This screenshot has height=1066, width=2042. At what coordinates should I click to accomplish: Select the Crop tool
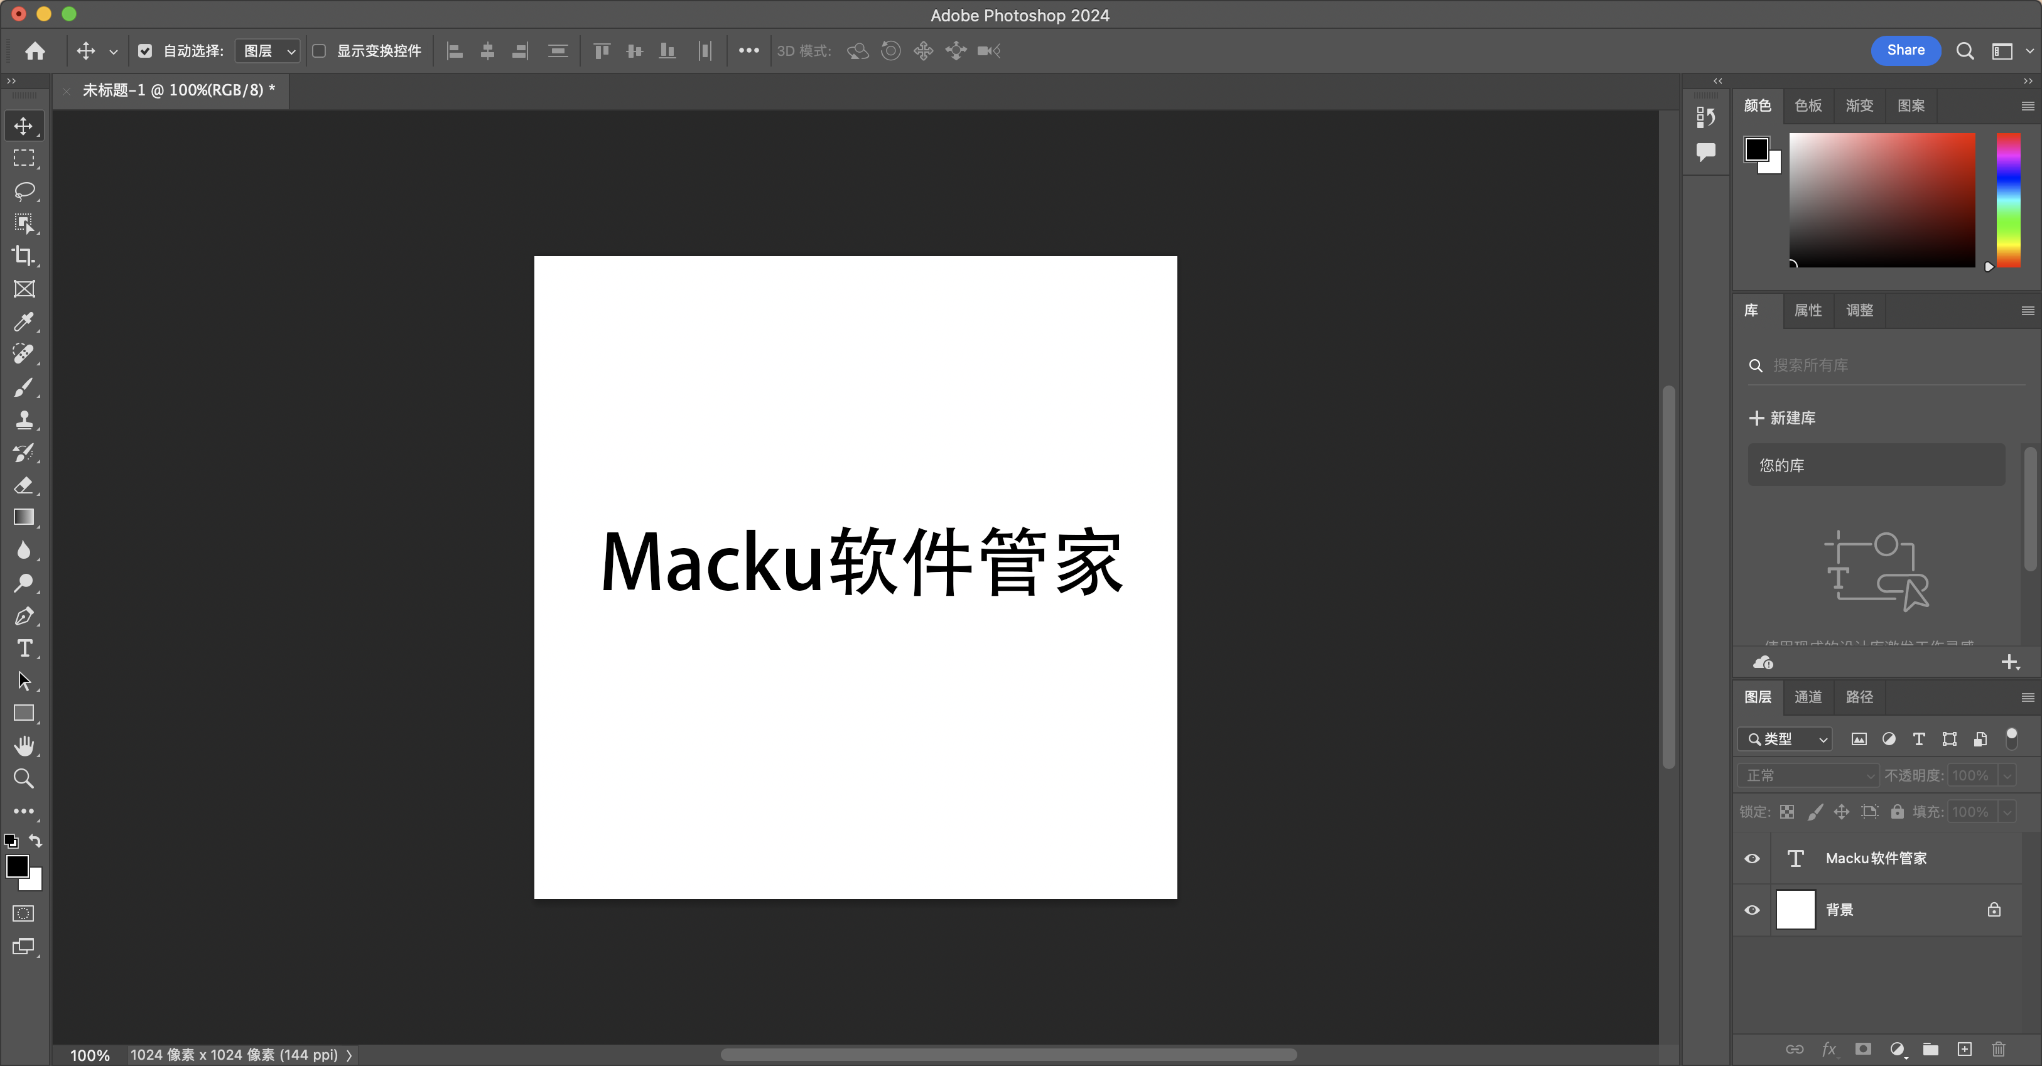[x=24, y=256]
